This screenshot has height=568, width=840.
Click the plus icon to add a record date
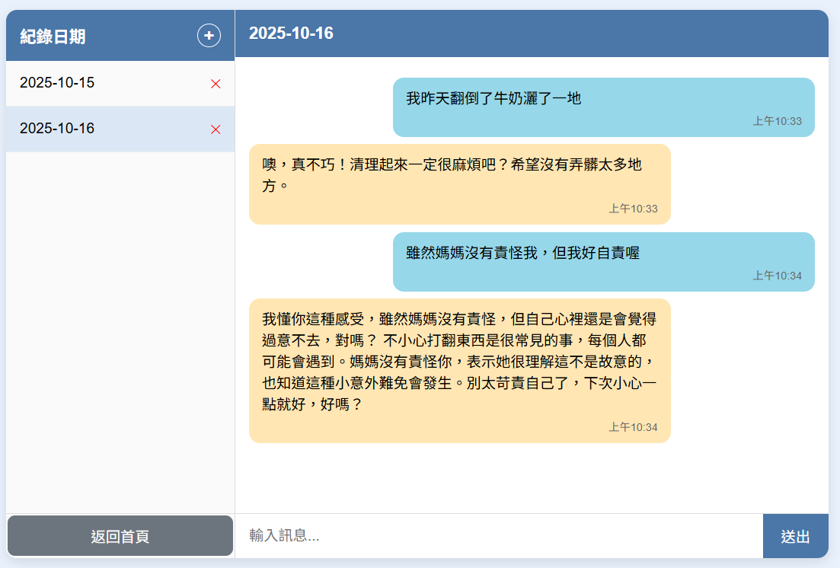point(209,36)
